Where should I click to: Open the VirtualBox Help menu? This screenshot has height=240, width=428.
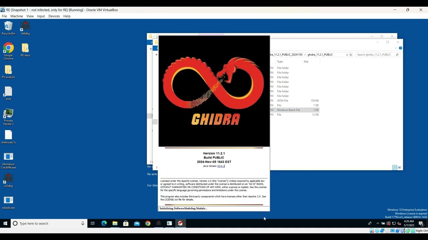click(x=67, y=16)
